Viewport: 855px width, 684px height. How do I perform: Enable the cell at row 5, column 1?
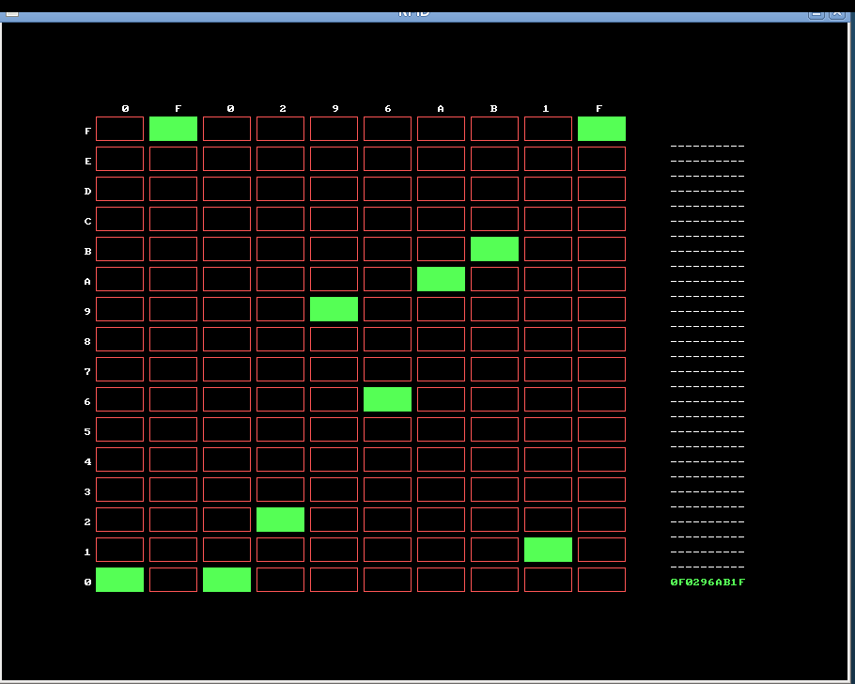point(548,429)
